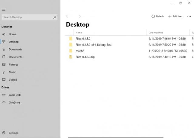Open the hamburger navigation menu
194x138 pixels.
click(4, 10)
